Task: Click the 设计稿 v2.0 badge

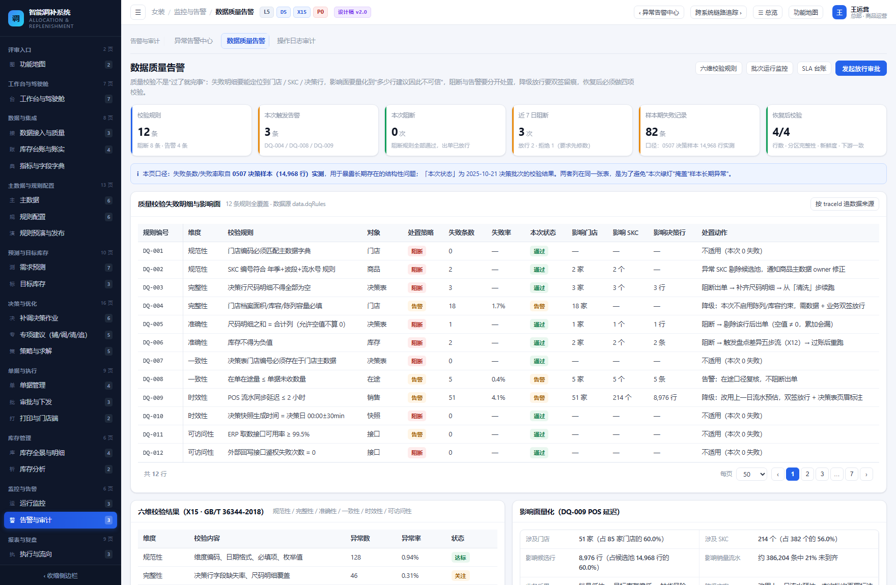Action: 352,12
